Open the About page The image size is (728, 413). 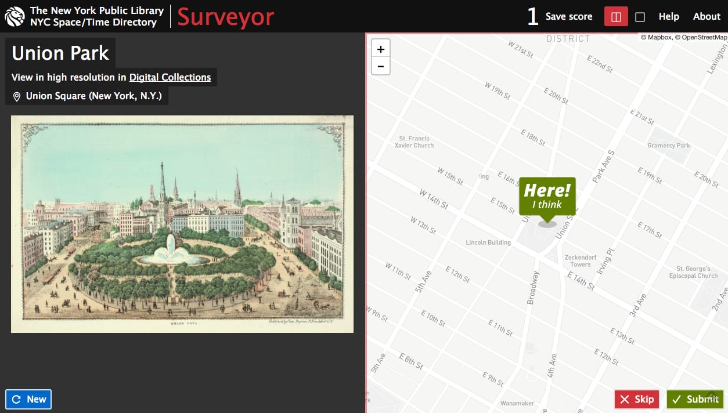coord(707,16)
